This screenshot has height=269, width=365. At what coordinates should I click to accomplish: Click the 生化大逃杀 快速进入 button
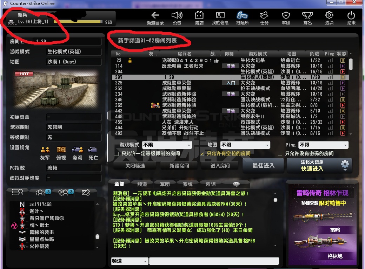312,165
